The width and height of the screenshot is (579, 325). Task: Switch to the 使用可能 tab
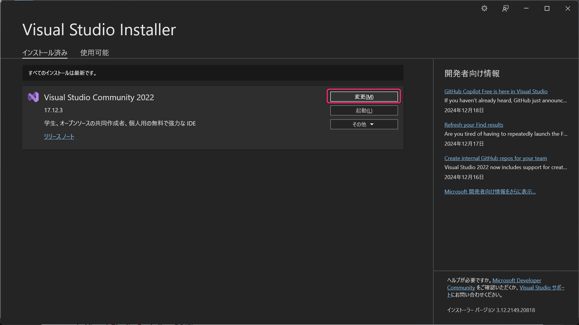pyautogui.click(x=95, y=53)
